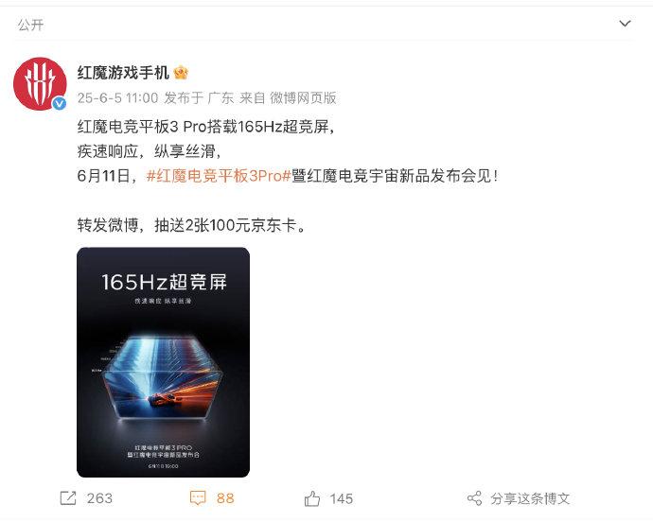Screen dimensions: 653x522
Task: Open the post options chevron menu
Action: point(625,24)
